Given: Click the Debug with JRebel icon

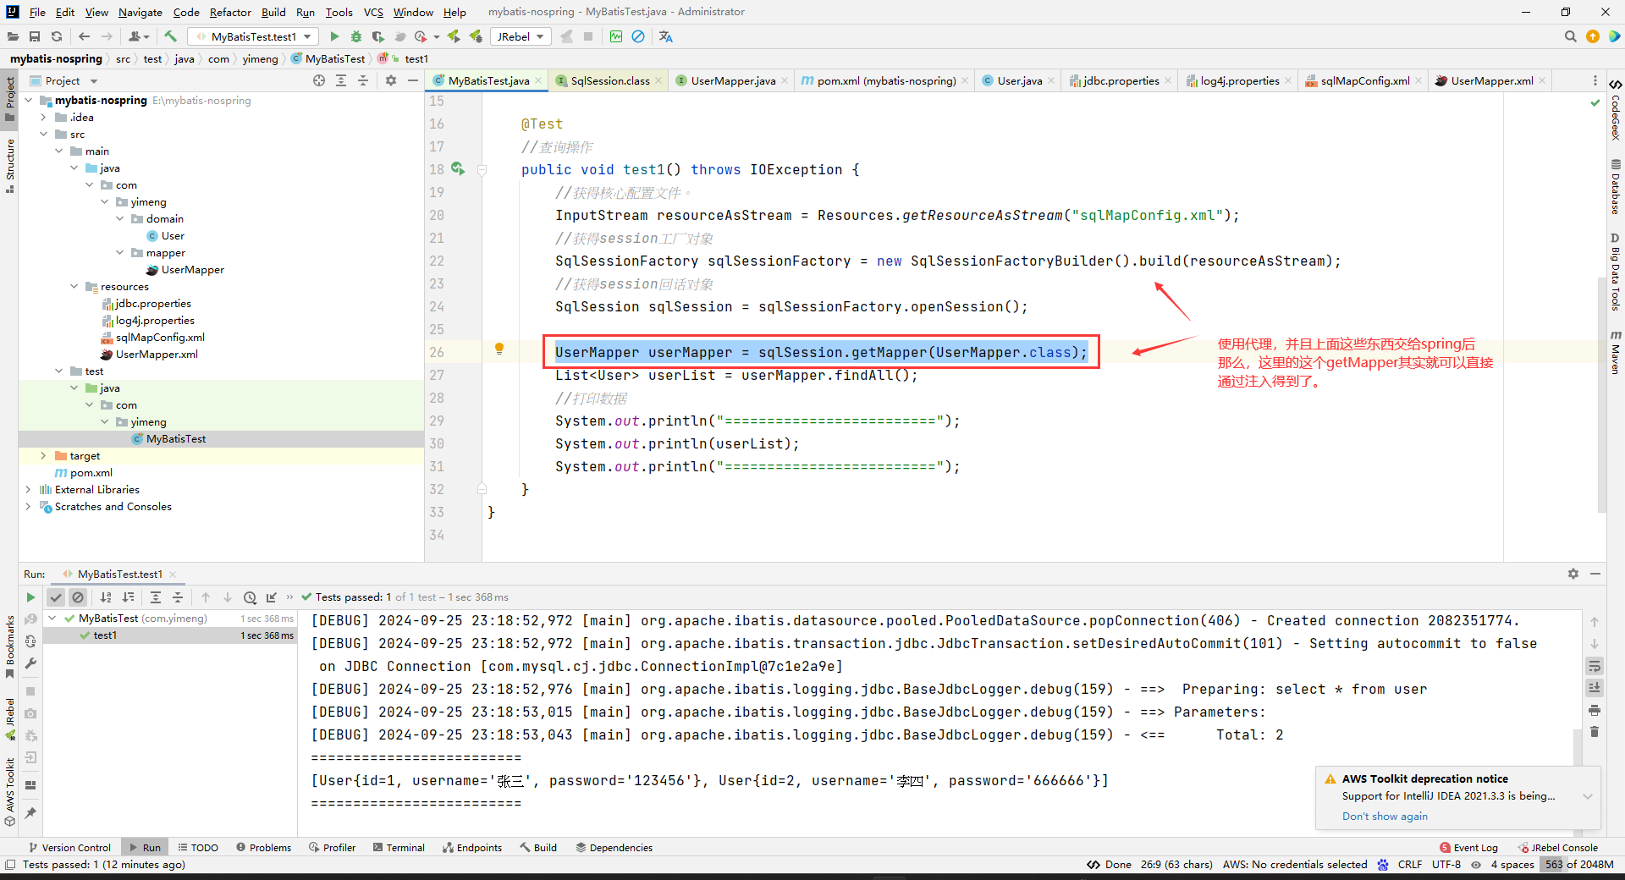Looking at the screenshot, I should (x=476, y=36).
